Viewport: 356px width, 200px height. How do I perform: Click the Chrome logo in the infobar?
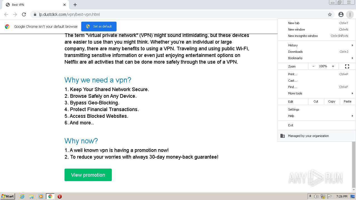7,27
